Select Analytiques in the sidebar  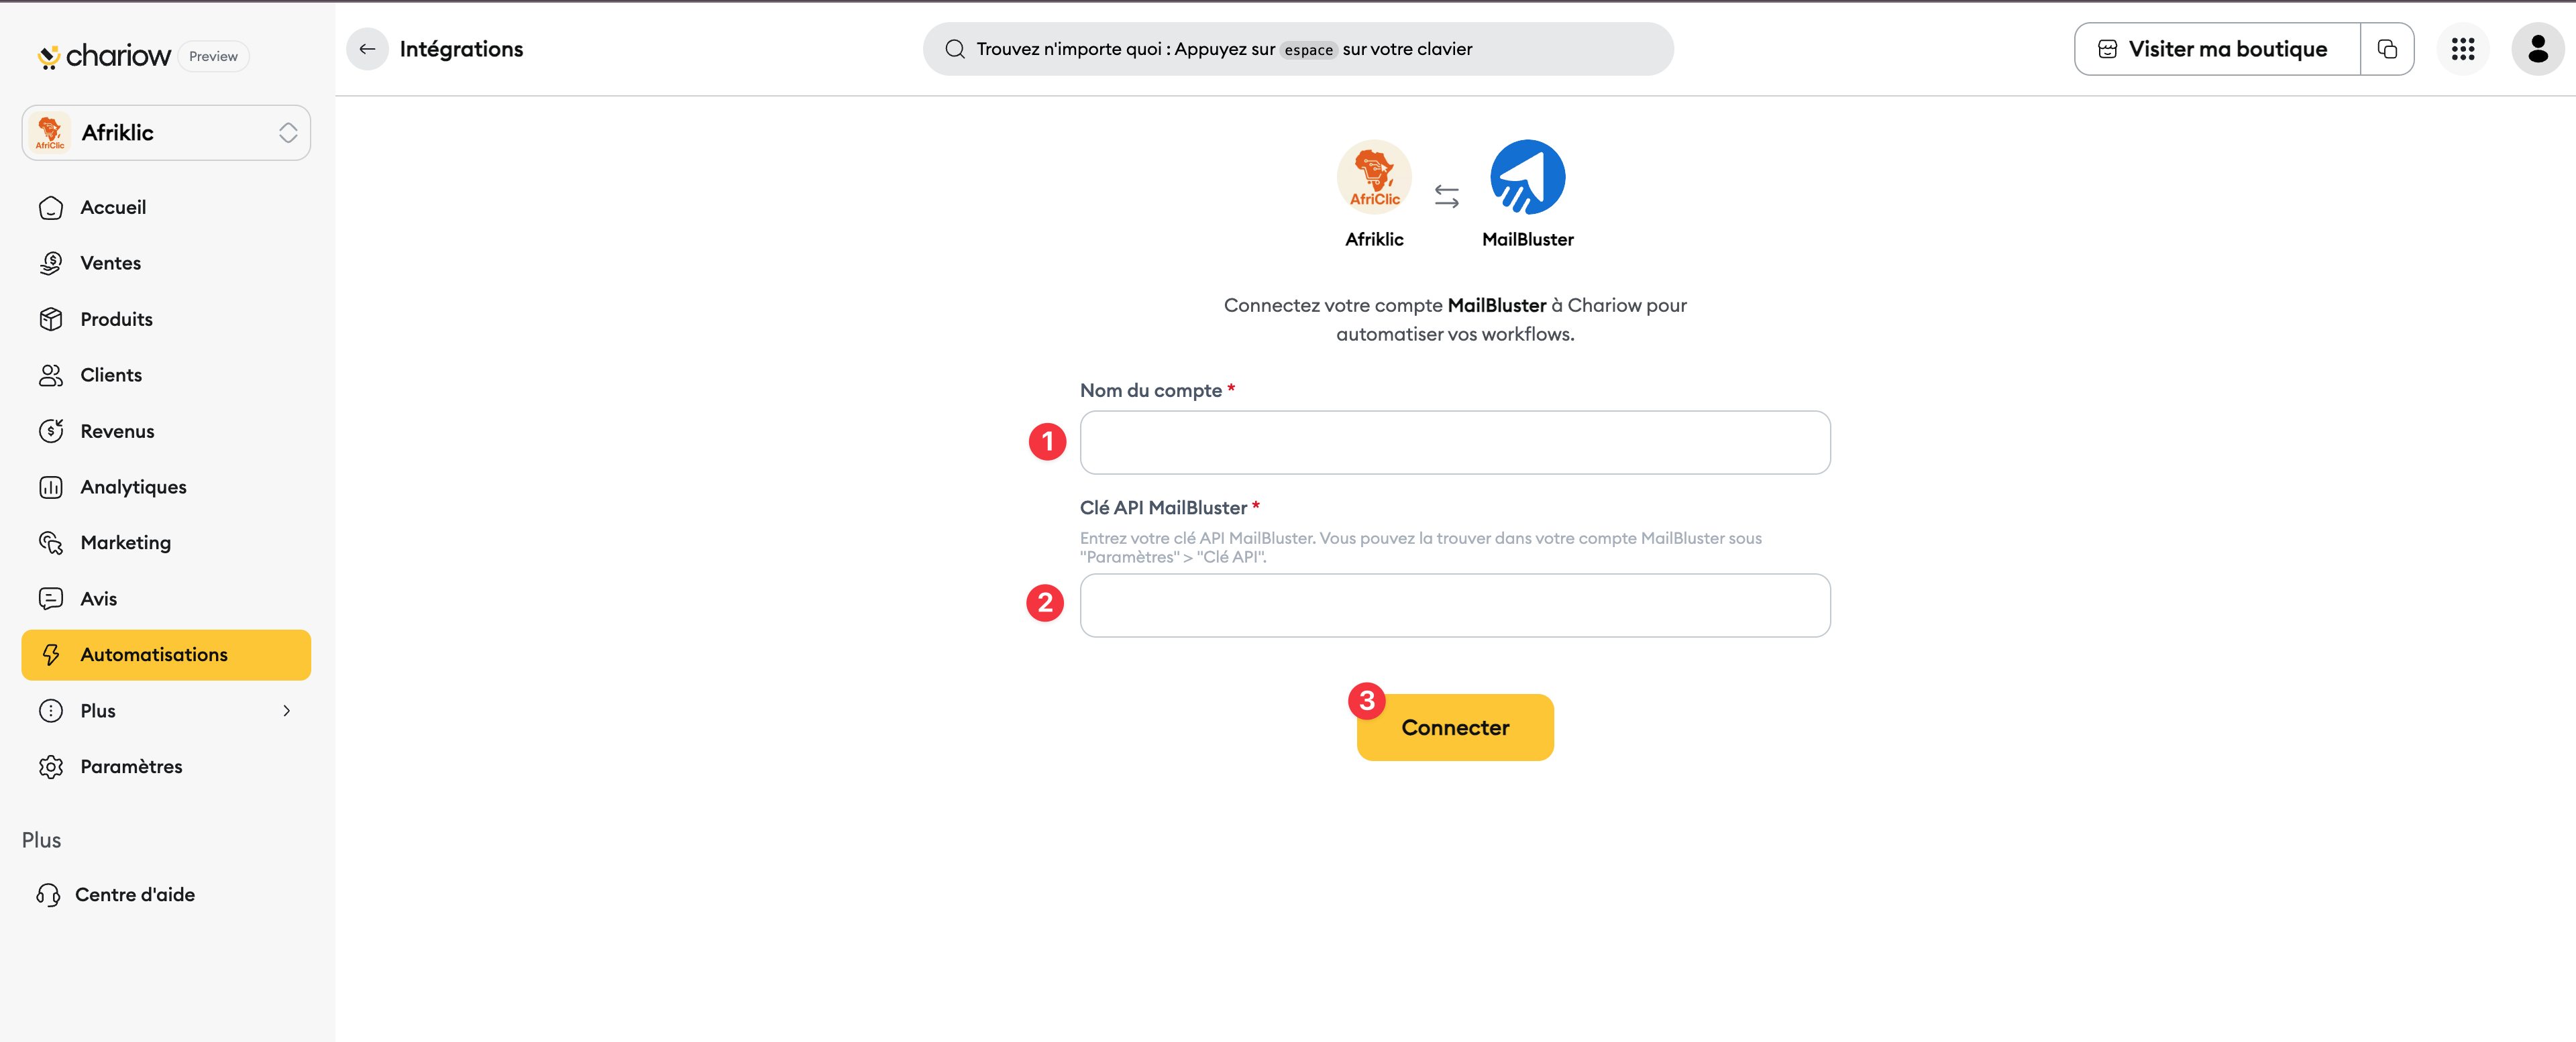point(166,487)
